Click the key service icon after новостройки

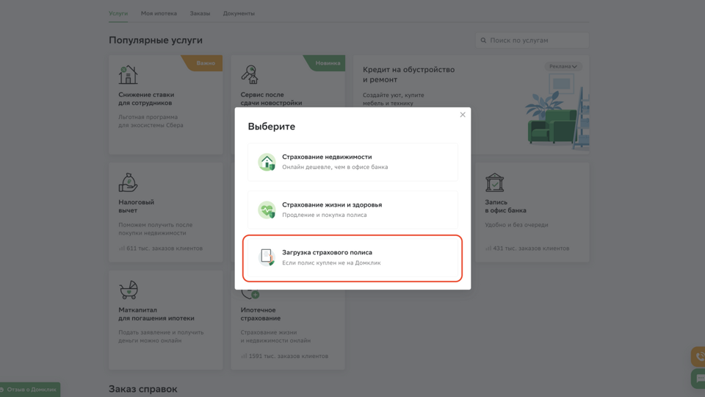250,75
